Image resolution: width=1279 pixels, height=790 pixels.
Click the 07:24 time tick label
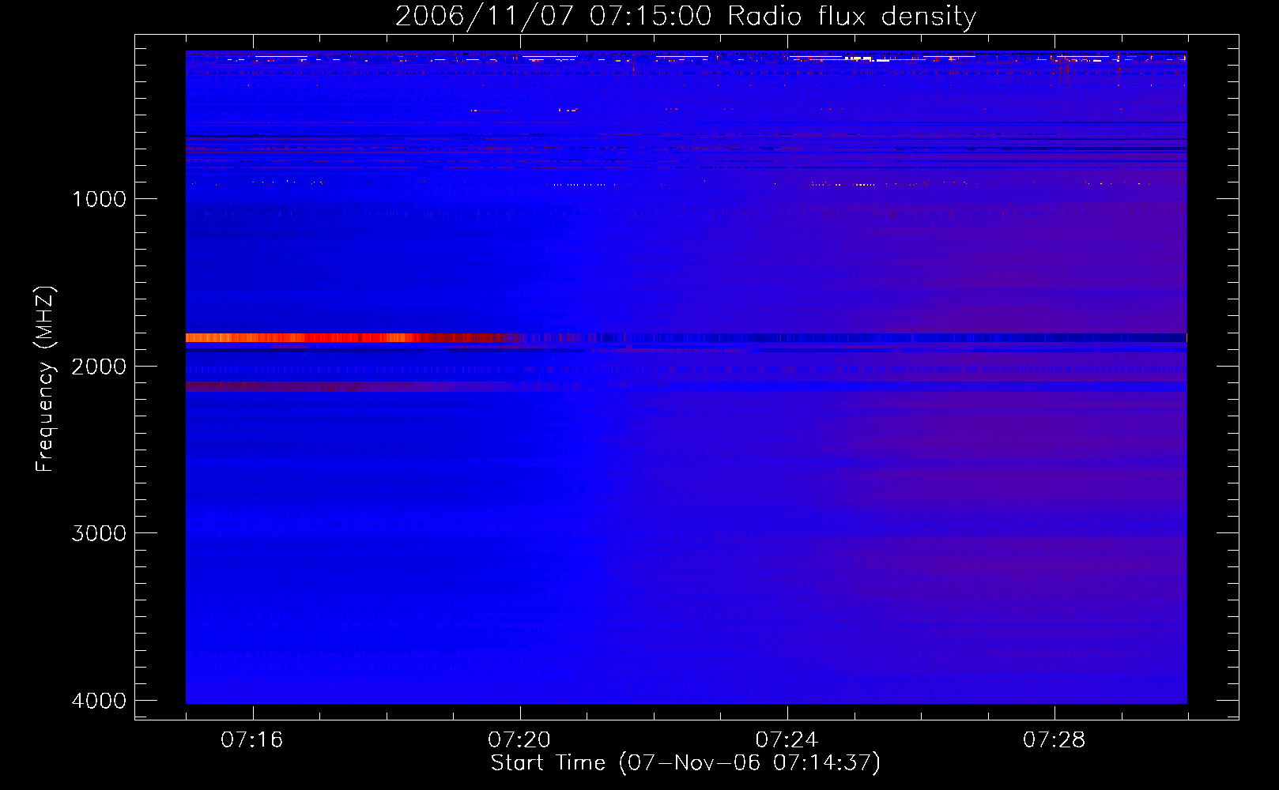[787, 739]
